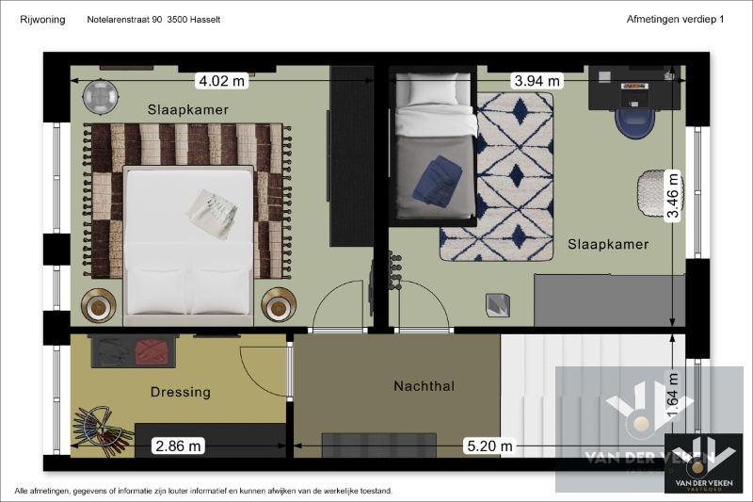
Task: Click the Dressing room label
Action: point(181,392)
